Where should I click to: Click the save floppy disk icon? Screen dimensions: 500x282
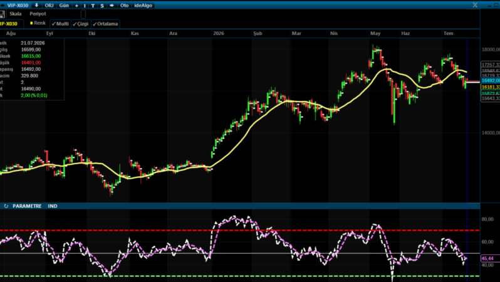click(x=2, y=14)
